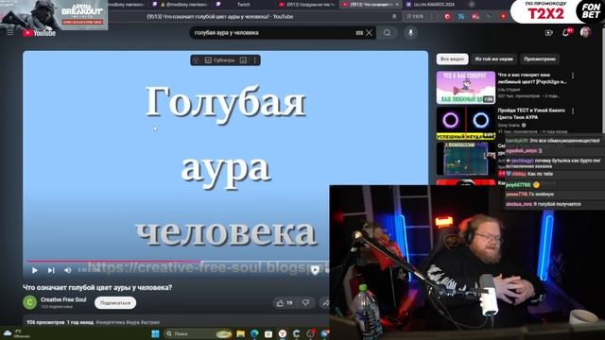
Task: Select the 'Все видео' filter chip
Action: pos(452,59)
